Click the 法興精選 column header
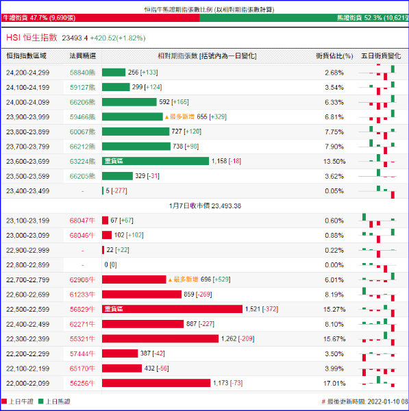Viewport: 409px width, 411px height. click(x=83, y=56)
